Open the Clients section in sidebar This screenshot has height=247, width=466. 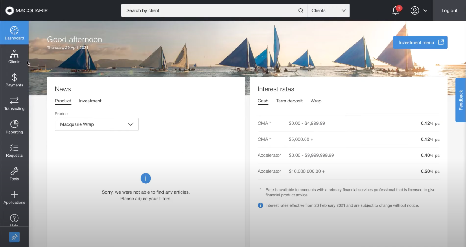coord(14,56)
